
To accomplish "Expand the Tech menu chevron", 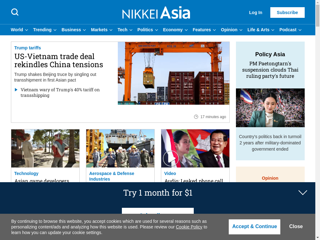I will [x=131, y=30].
